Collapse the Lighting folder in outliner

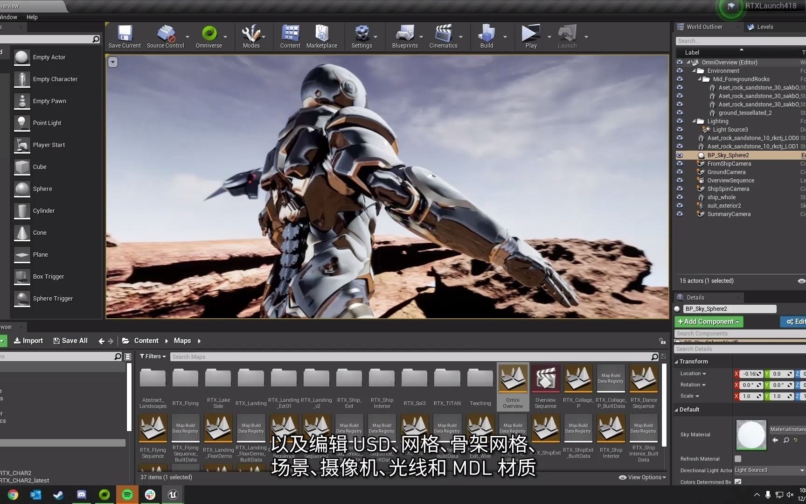click(695, 121)
